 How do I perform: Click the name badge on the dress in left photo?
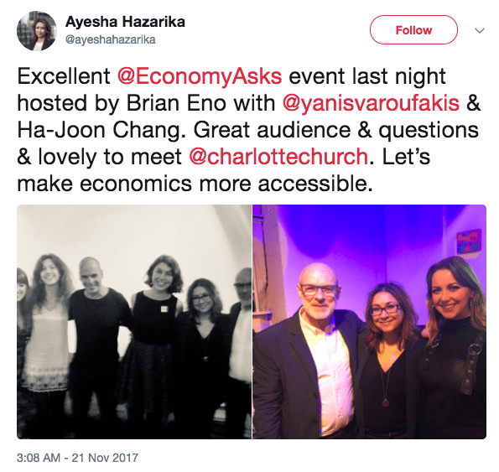click(164, 309)
